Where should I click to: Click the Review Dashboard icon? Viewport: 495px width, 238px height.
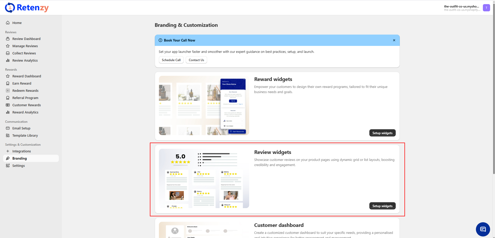tap(8, 39)
